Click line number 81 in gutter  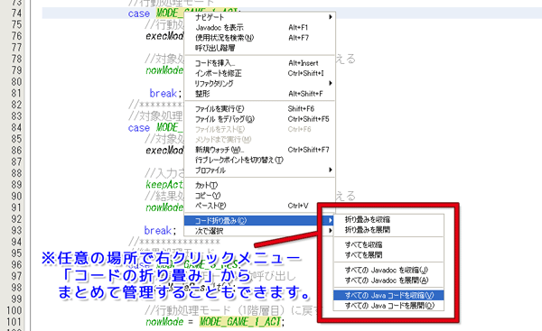coord(16,93)
